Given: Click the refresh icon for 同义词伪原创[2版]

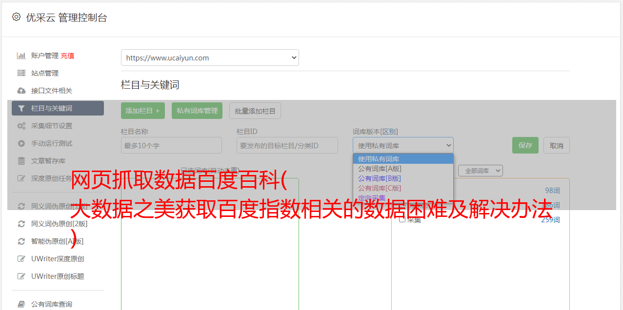Looking at the screenshot, I should (x=21, y=224).
